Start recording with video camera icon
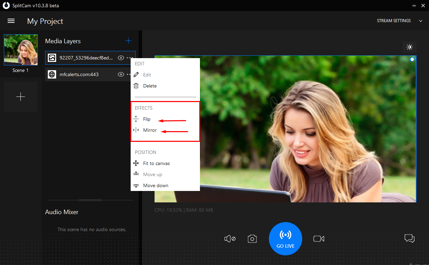Viewport: 429px width, 265px height. coord(318,239)
